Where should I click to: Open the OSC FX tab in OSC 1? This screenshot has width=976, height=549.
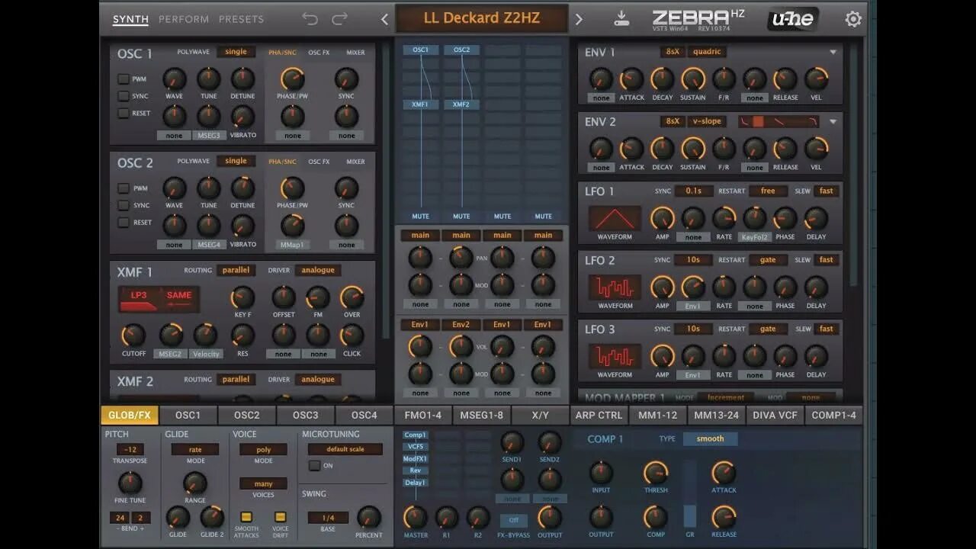click(x=319, y=53)
